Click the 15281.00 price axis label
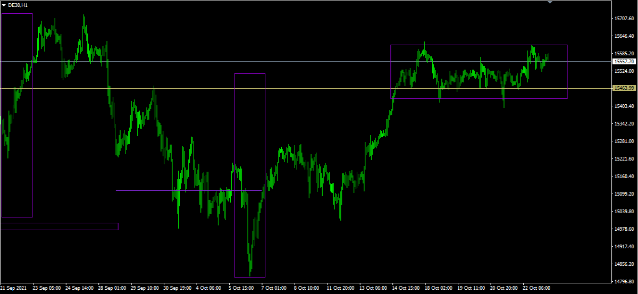The height and width of the screenshot is (294, 638). pyautogui.click(x=624, y=141)
